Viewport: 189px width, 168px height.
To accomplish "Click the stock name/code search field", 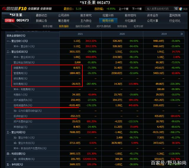I will (159, 9).
